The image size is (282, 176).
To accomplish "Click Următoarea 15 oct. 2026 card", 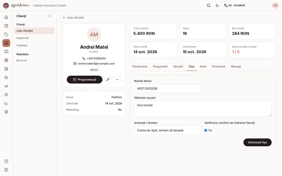I will click(203, 50).
